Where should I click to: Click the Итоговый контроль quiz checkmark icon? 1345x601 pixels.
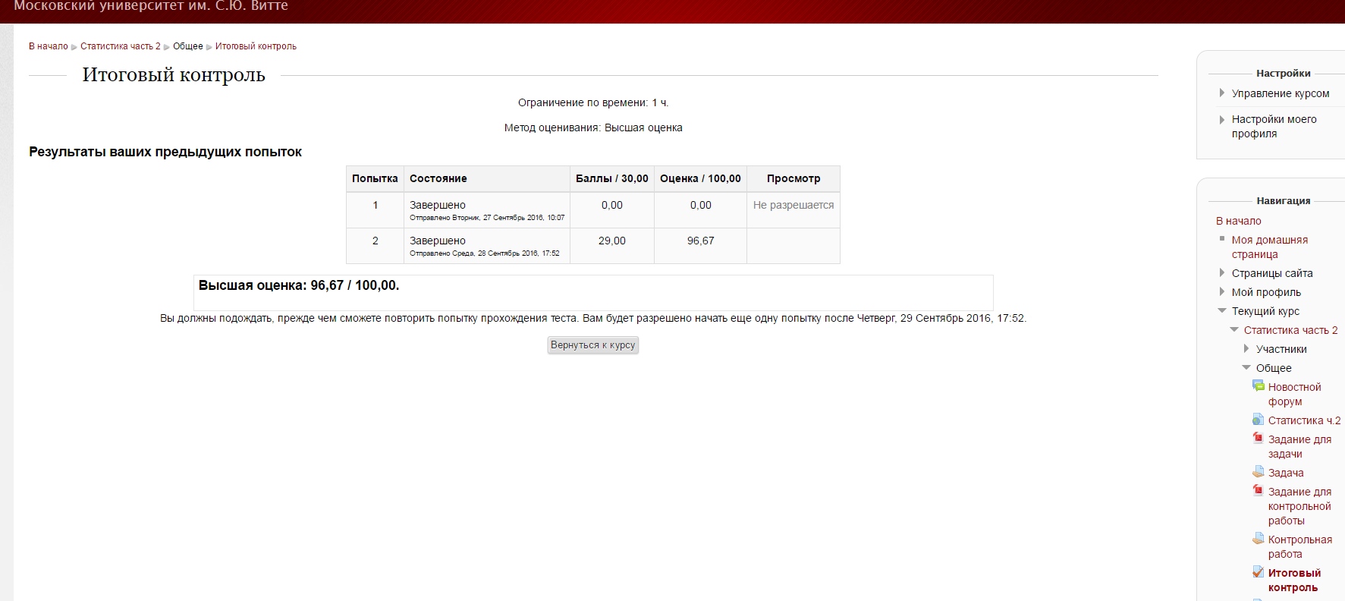[x=1259, y=572]
